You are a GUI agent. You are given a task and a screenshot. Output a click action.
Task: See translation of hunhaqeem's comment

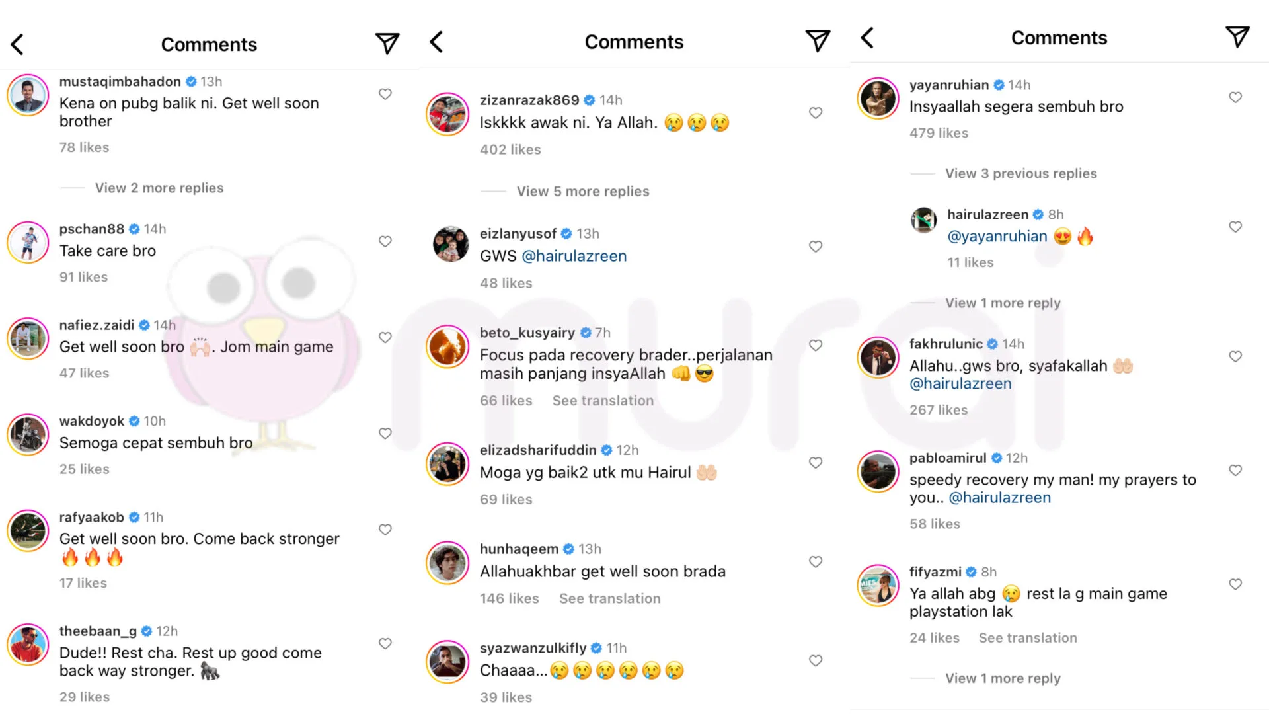(609, 598)
